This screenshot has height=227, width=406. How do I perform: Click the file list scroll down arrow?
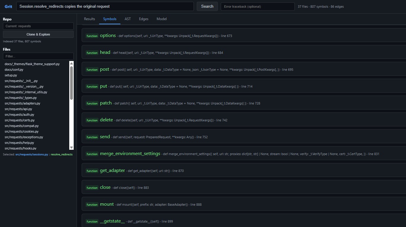(71, 147)
